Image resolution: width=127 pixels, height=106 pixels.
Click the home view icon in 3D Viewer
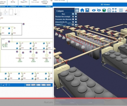point(82,10)
